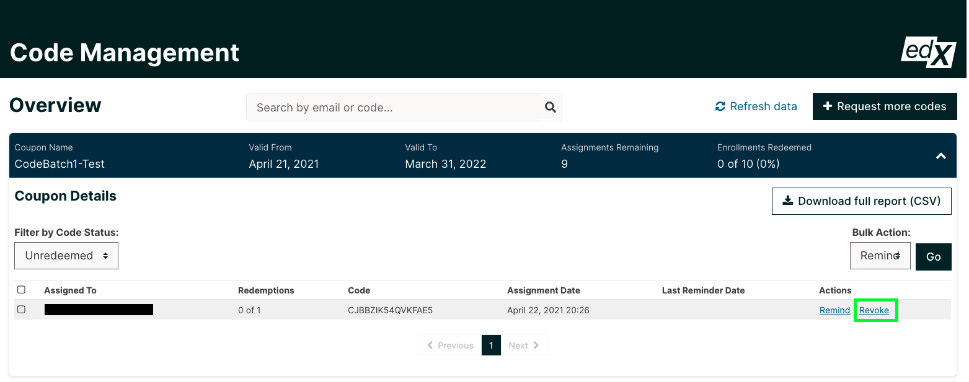Click Next pagination button

tap(524, 345)
